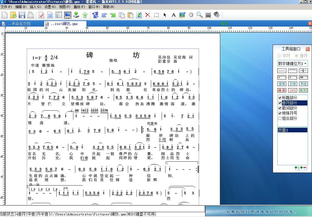Screen dimensions: 312x217
Task: Paste with the clipboard icon
Action: [x=130, y=15]
